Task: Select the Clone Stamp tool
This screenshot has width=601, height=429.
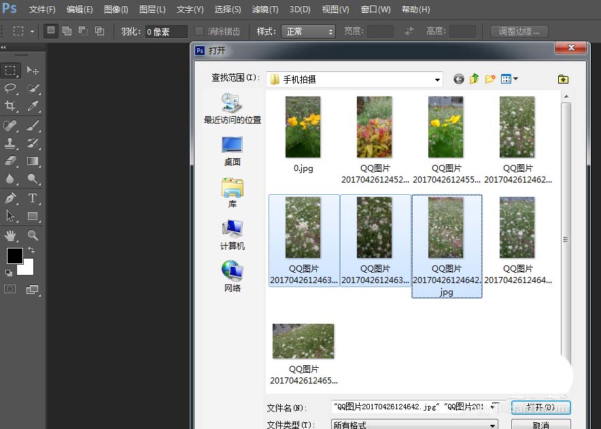Action: coord(10,143)
